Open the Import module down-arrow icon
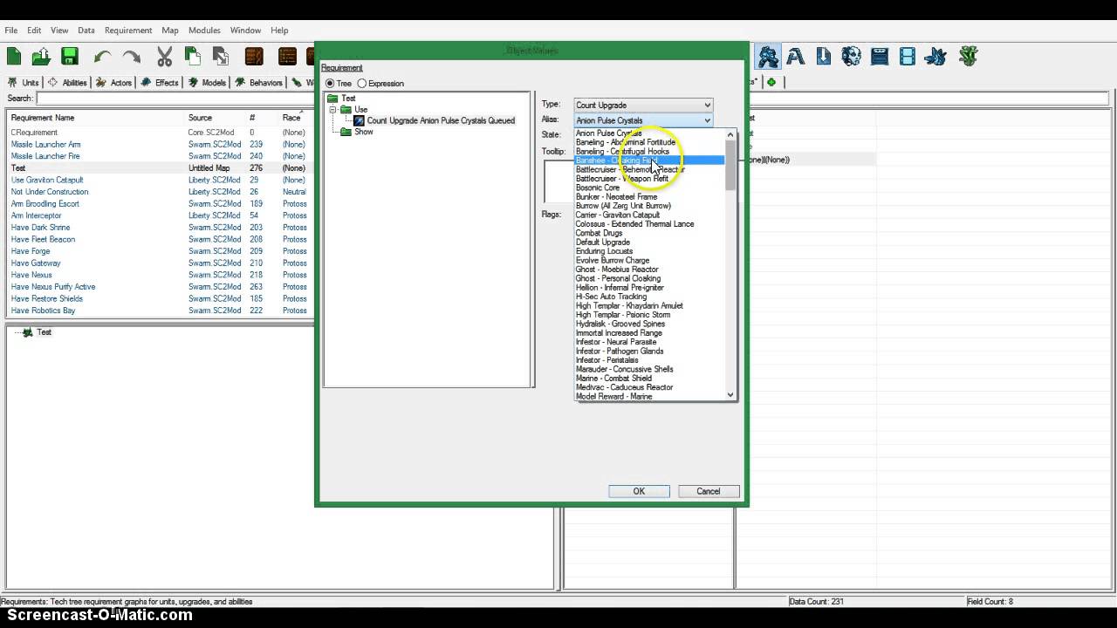This screenshot has width=1117, height=628. (x=823, y=57)
